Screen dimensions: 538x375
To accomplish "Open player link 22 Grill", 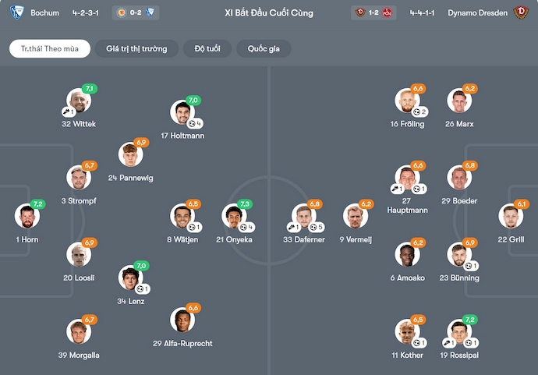I will click(x=511, y=239).
